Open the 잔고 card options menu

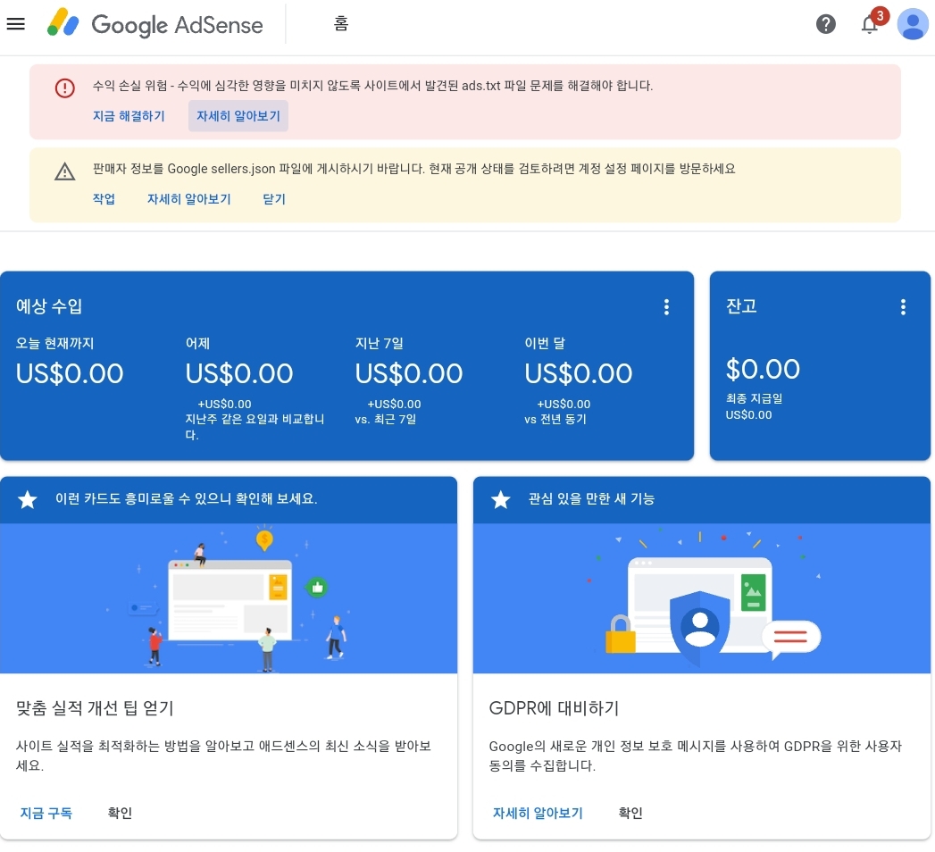903,307
